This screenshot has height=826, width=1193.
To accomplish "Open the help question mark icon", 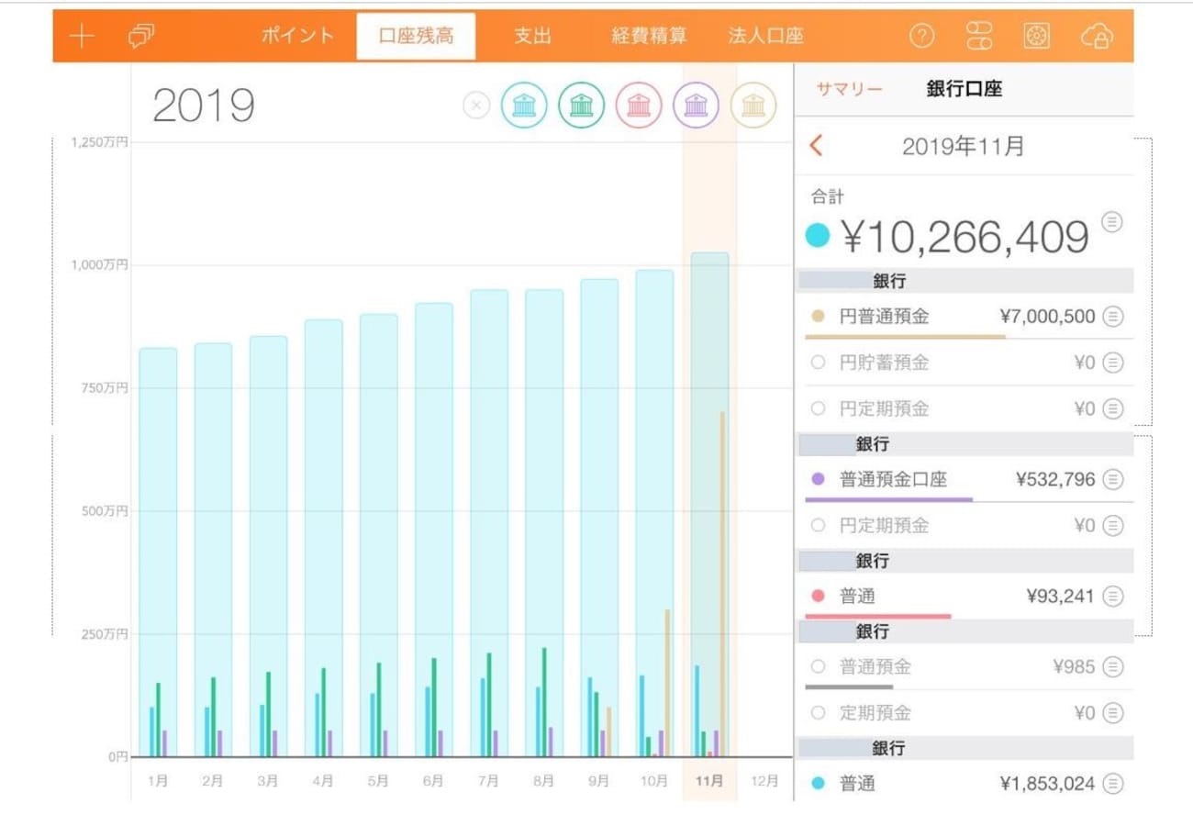I will [921, 37].
